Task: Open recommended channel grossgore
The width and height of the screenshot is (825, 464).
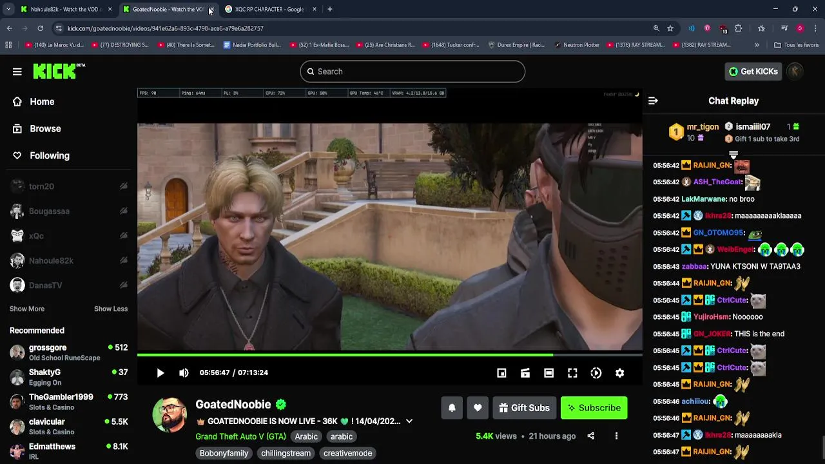Action: (68, 353)
